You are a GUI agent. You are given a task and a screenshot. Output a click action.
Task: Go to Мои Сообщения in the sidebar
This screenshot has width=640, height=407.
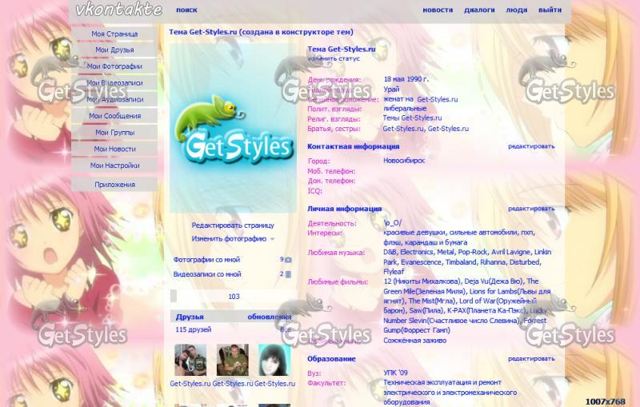pos(114,116)
